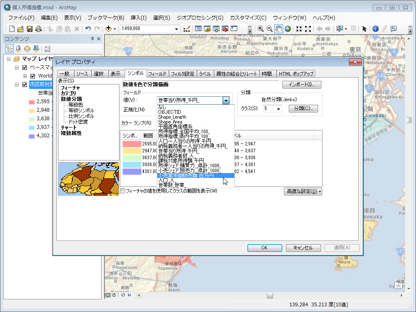Switch to the フィールド tab
Screen dimensions: 416x312
[157, 74]
